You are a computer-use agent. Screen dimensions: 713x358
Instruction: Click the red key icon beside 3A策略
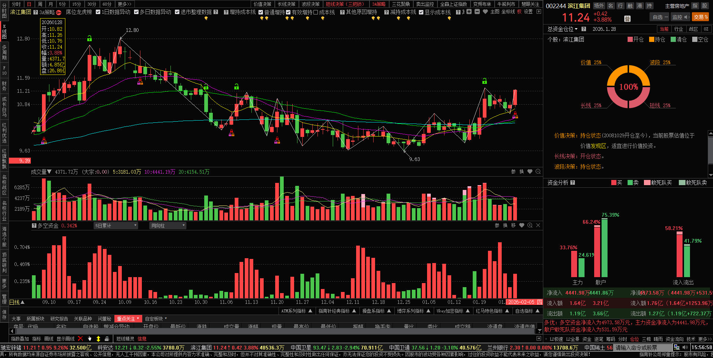(59, 12)
